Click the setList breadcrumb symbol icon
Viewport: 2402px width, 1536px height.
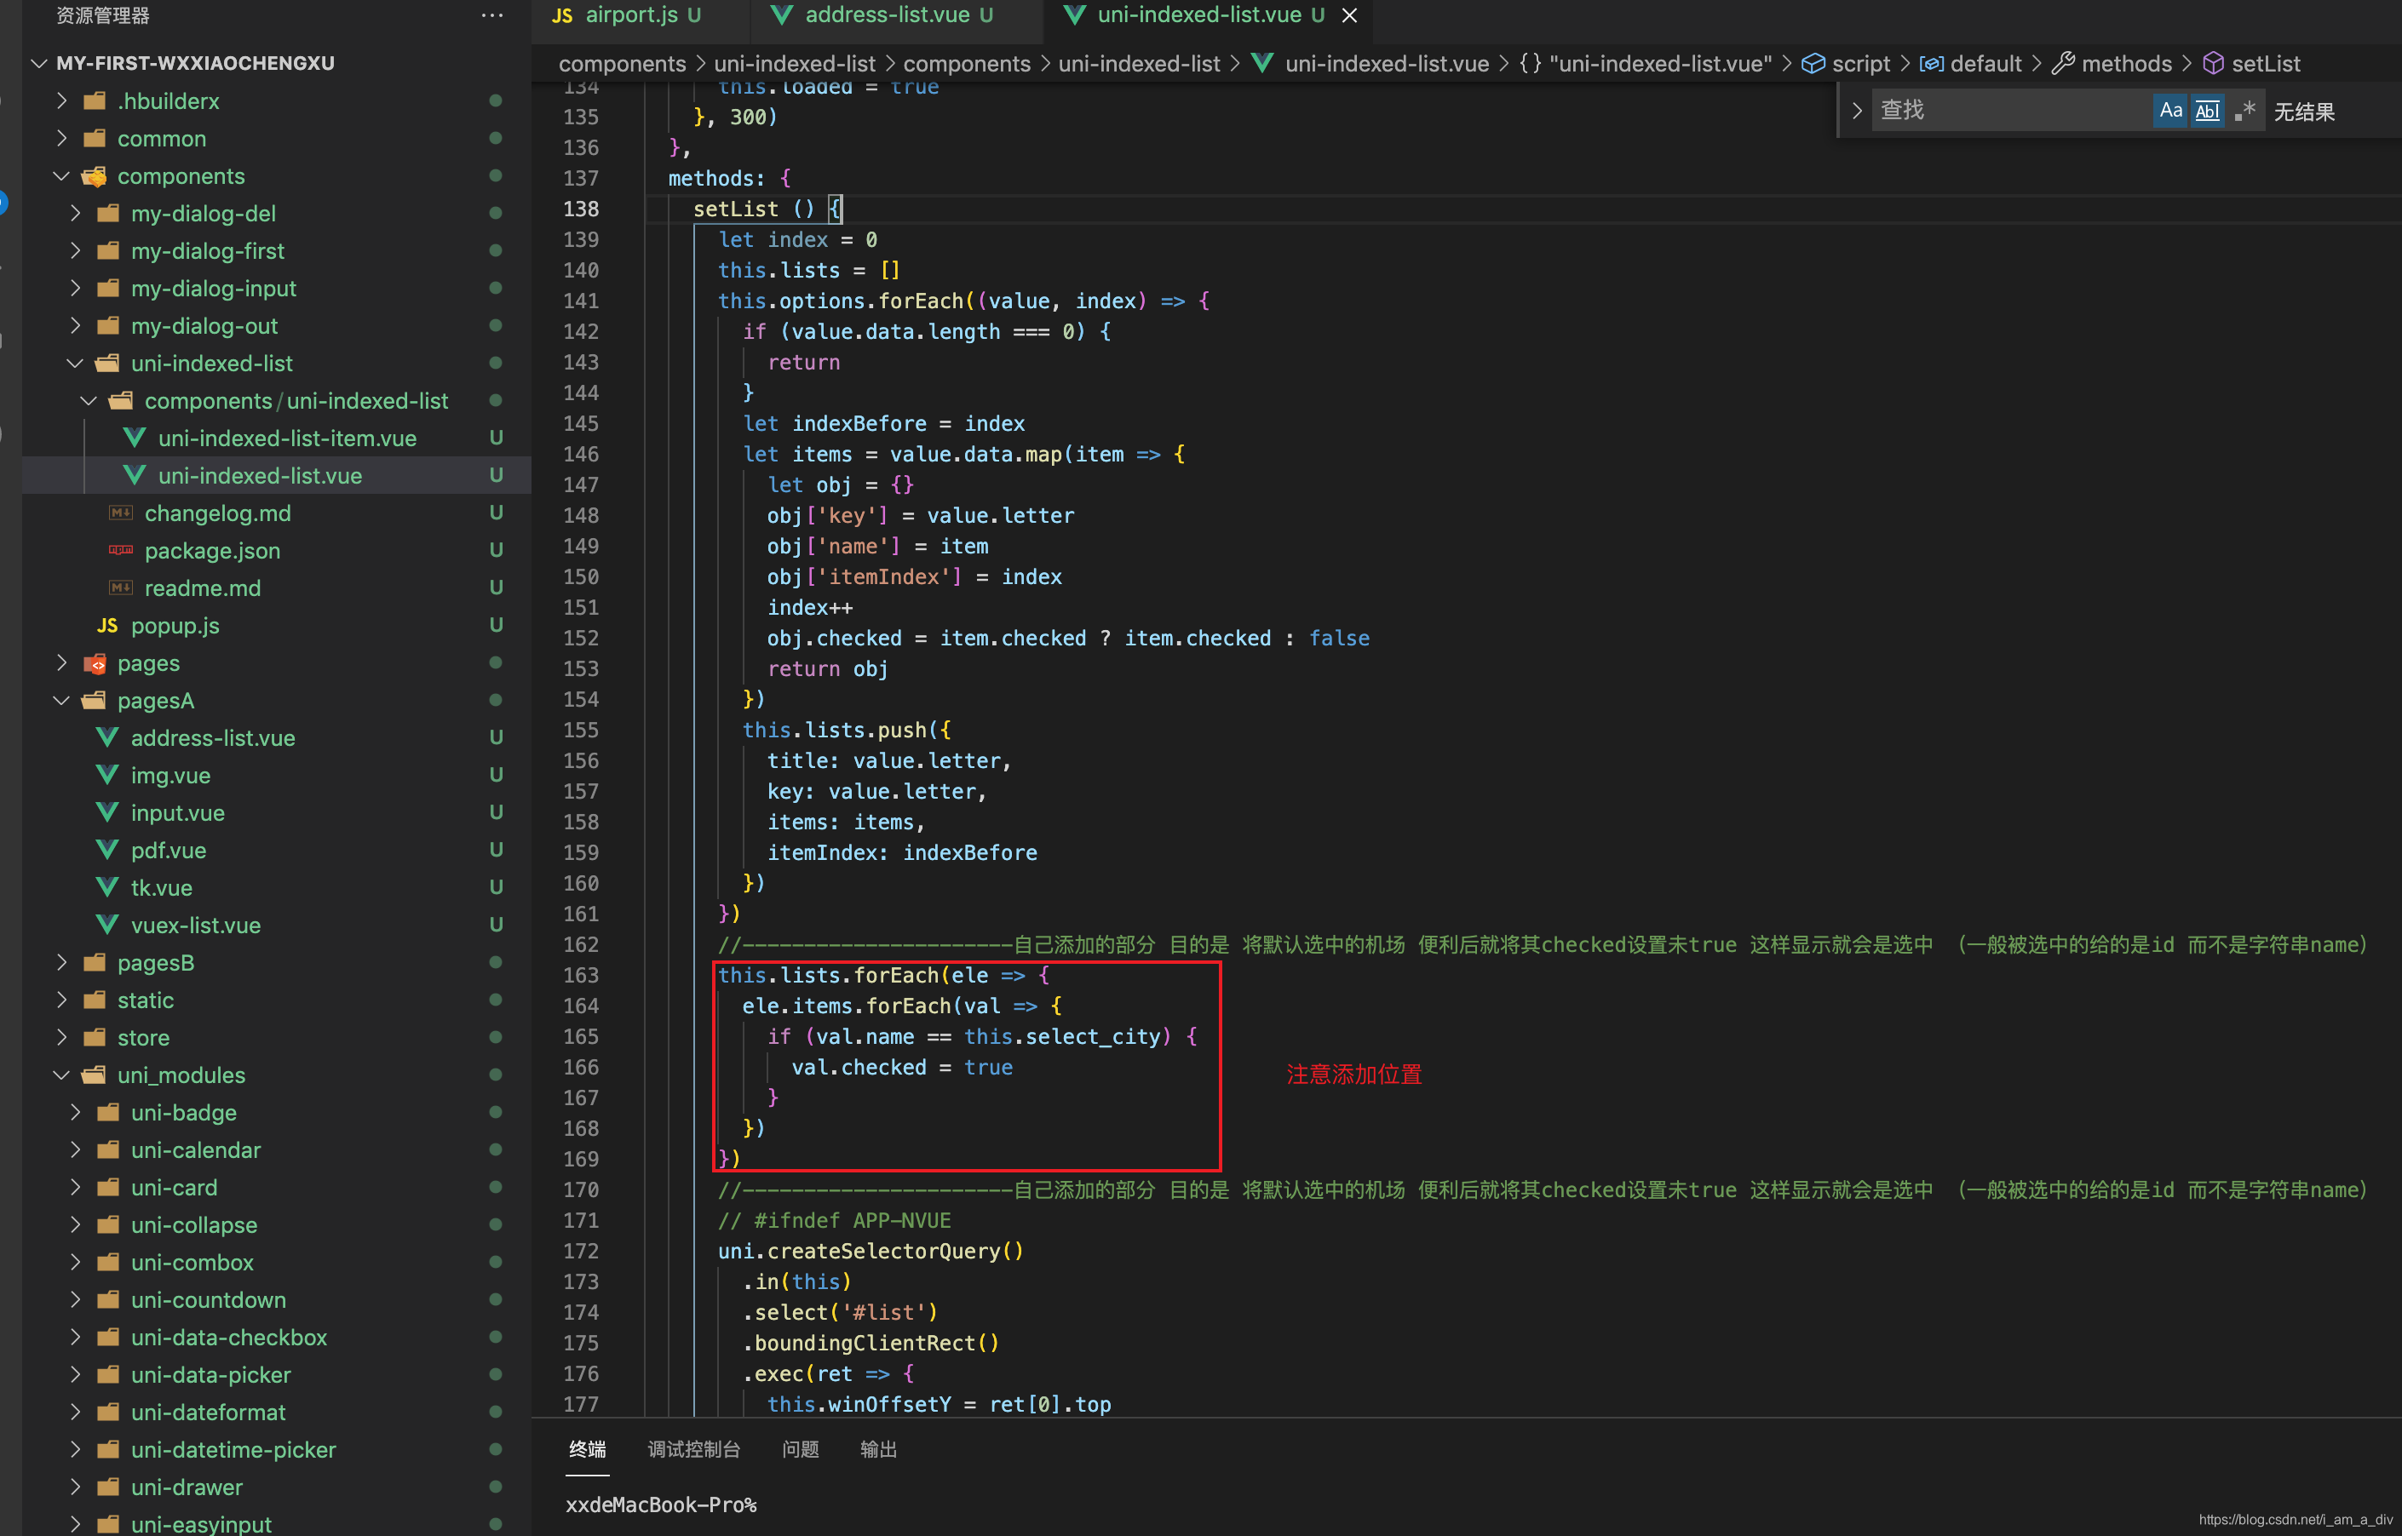point(2212,64)
